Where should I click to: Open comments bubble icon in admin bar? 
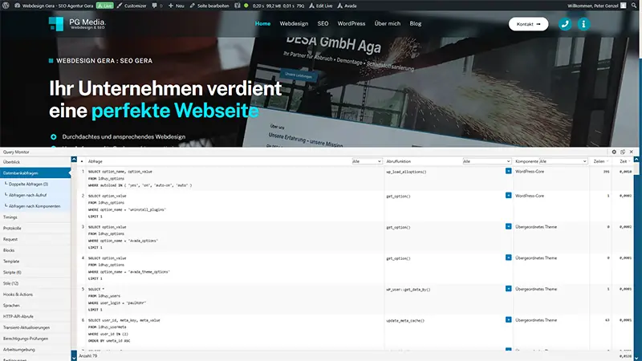point(154,6)
